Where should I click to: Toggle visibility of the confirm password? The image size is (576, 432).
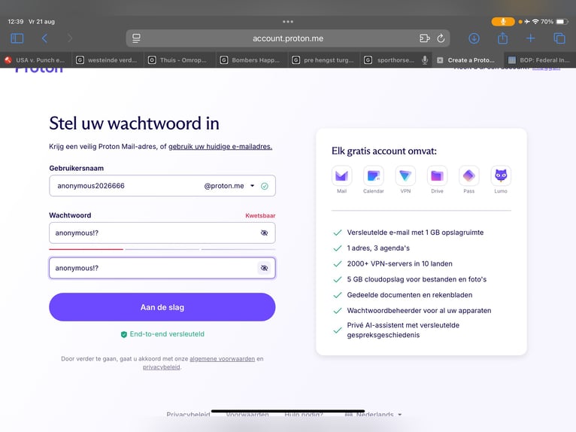point(264,268)
